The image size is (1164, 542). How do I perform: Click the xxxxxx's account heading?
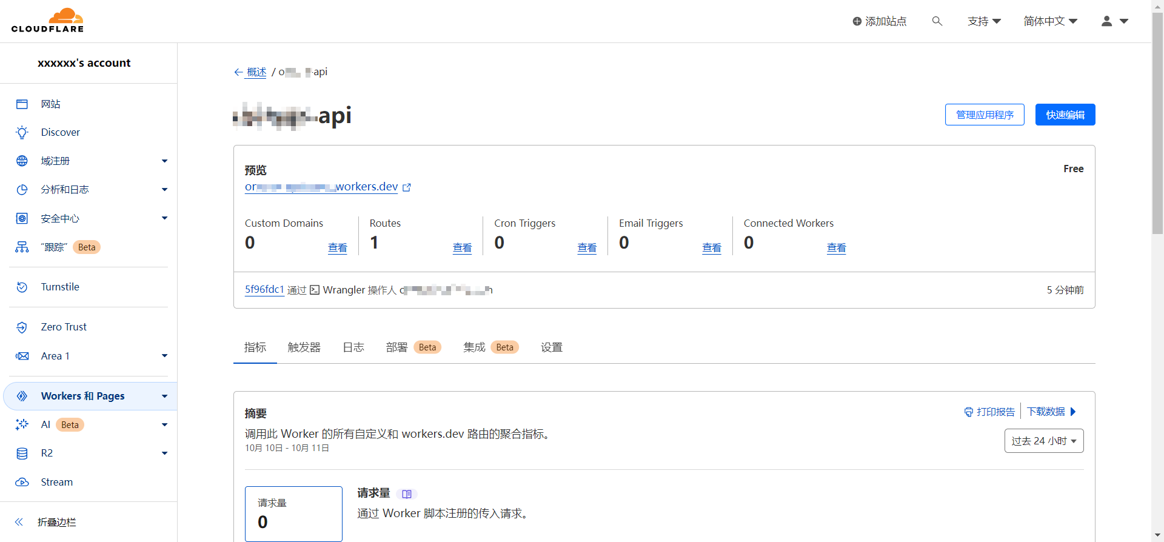[x=84, y=63]
